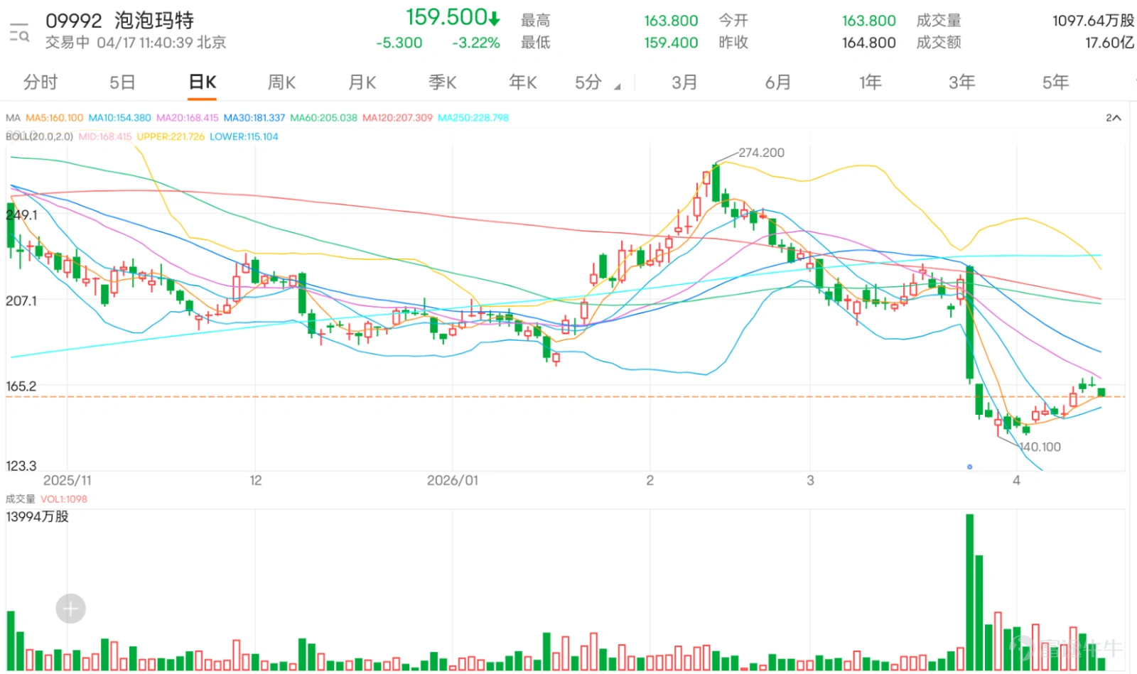Image resolution: width=1137 pixels, height=674 pixels.
Task: Click the 1097.64万股 volume value
Action: [x=1093, y=21]
